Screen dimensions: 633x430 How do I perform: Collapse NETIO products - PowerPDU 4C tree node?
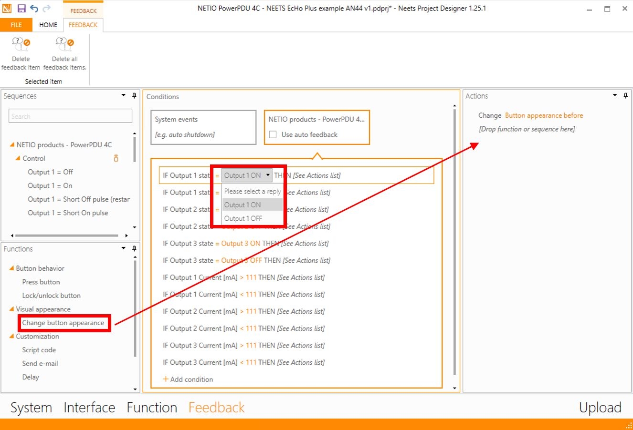point(12,145)
